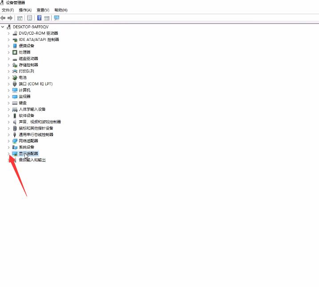
Task: Click the scan for hardware changes monitor icon
Action: (57, 18)
